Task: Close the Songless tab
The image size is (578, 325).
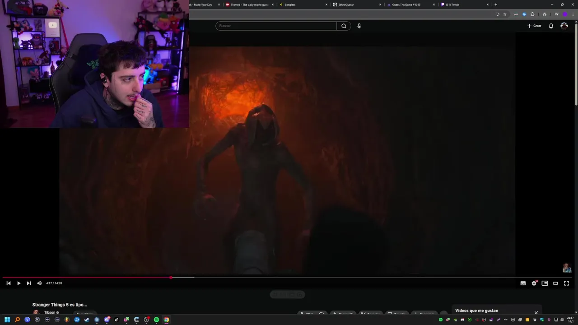Action: pyautogui.click(x=326, y=5)
